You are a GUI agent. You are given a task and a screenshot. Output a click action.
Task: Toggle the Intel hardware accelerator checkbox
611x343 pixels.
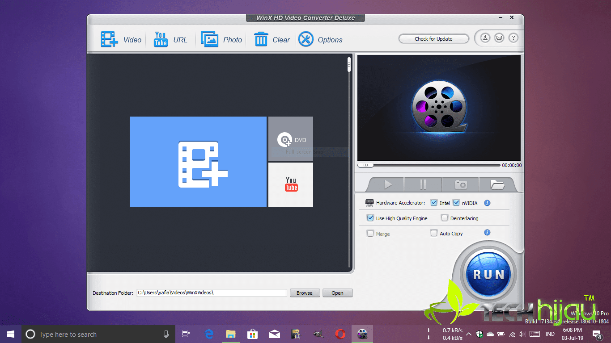(433, 203)
